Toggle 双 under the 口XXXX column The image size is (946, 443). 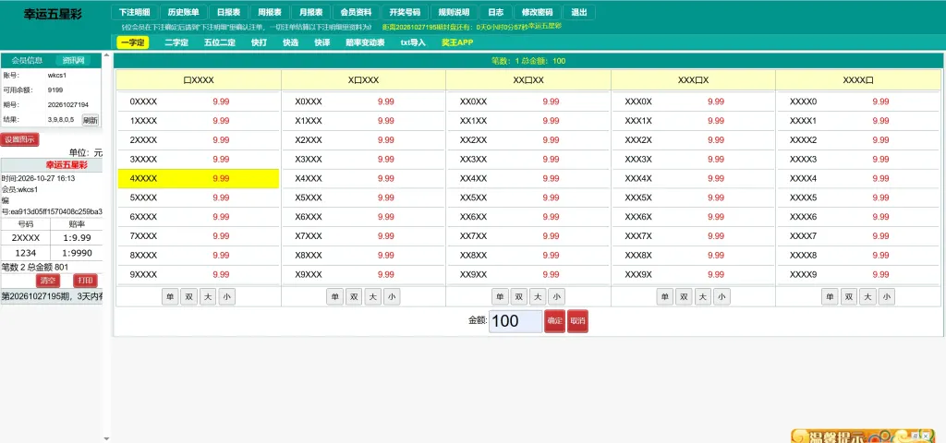(x=188, y=296)
